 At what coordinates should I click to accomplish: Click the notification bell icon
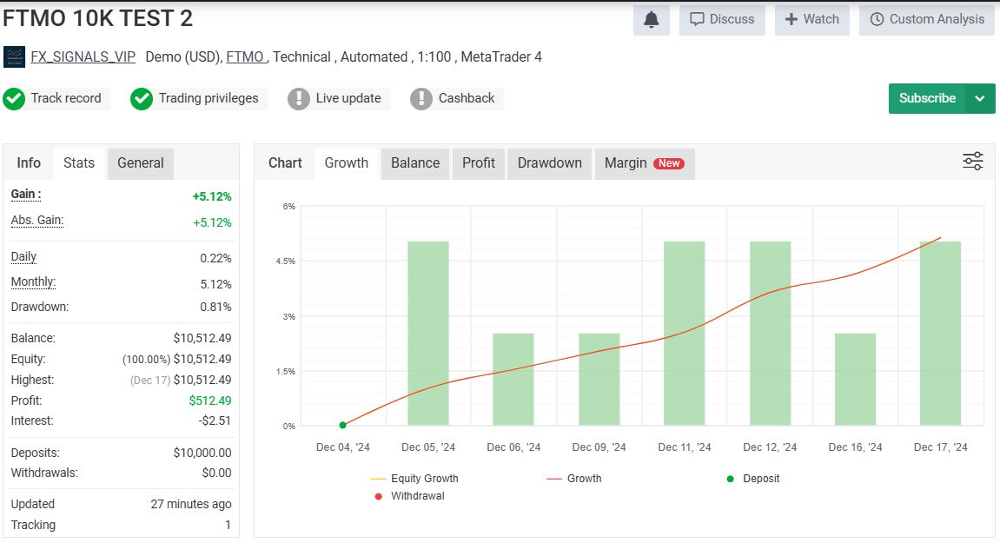click(x=652, y=20)
